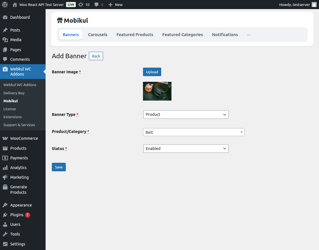Viewport: 319px width, 250px height.
Task: Switch to the Carousels tab
Action: tap(97, 34)
